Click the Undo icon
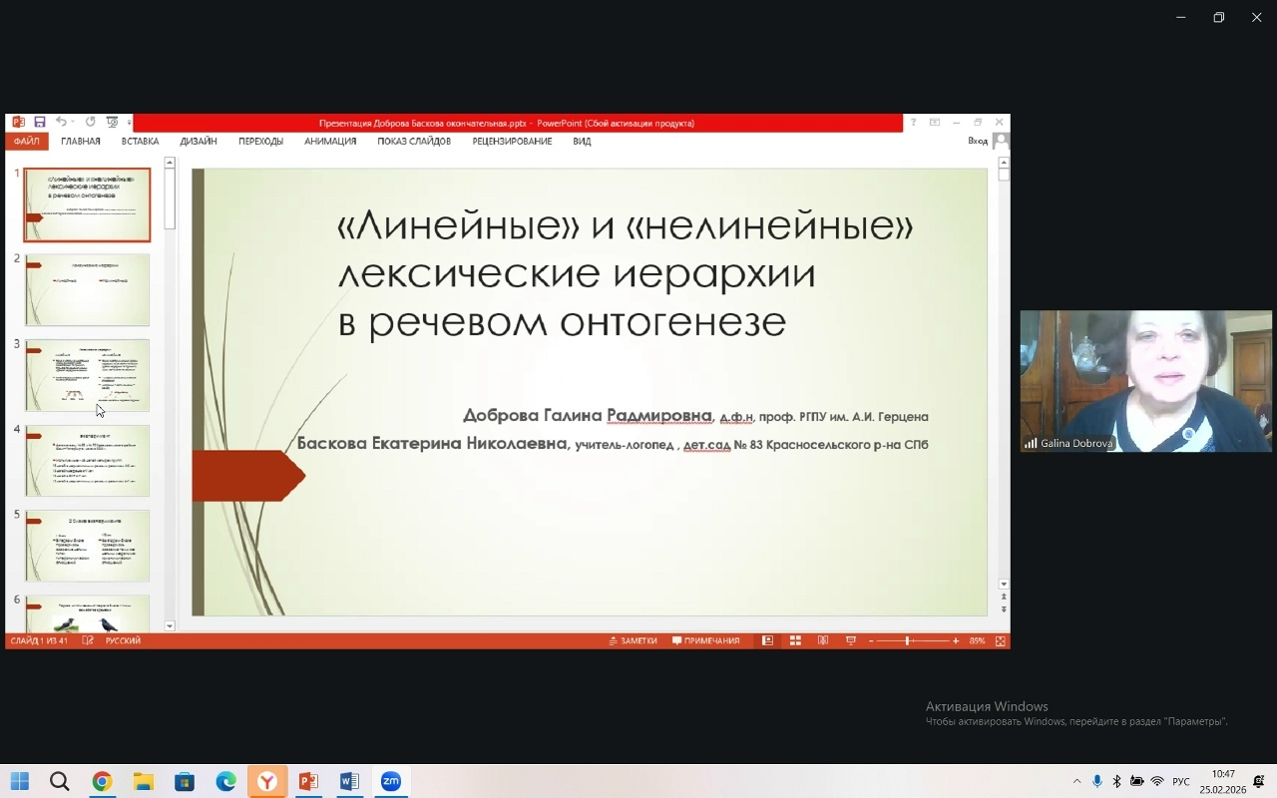Screen dimensions: 1277x798 click(x=61, y=122)
